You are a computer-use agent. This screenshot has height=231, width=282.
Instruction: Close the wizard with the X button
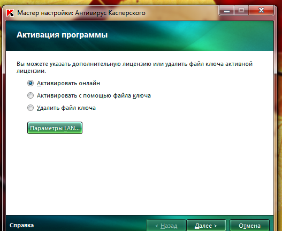(261, 10)
